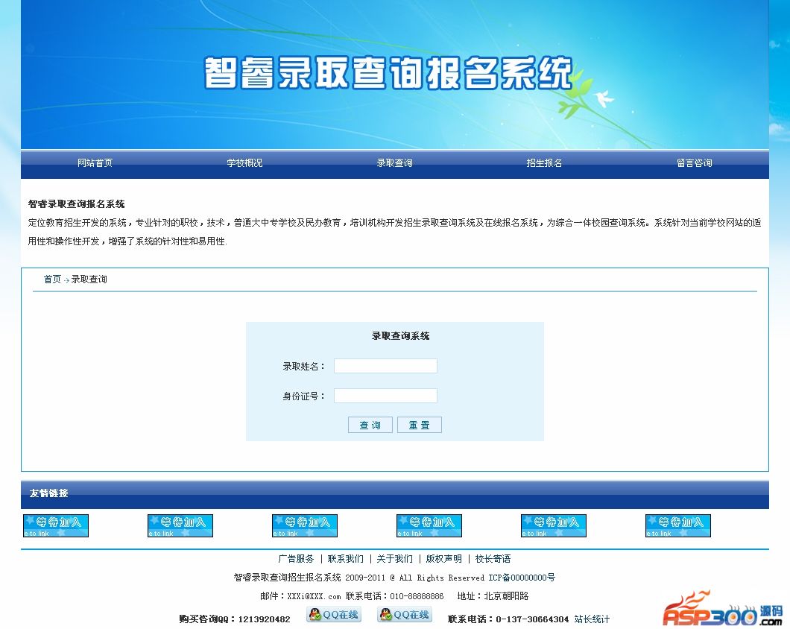Submit the form with the 查询 button
The height and width of the screenshot is (629, 790).
(x=370, y=425)
